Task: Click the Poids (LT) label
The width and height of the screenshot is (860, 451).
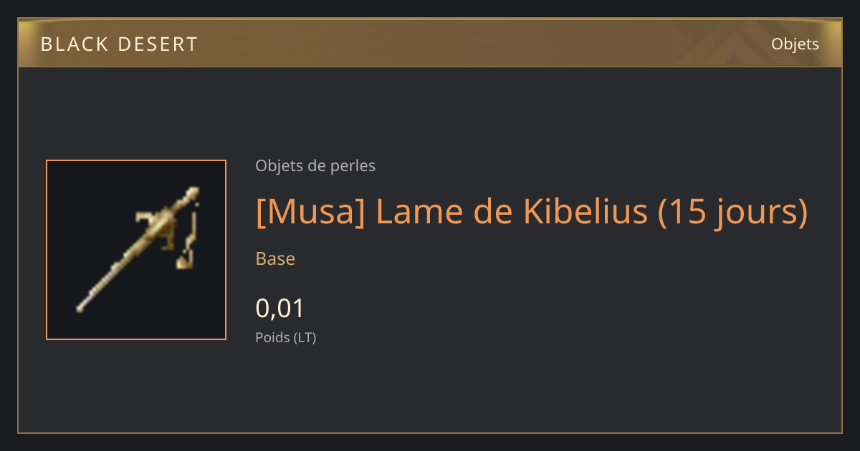Action: pos(286,337)
